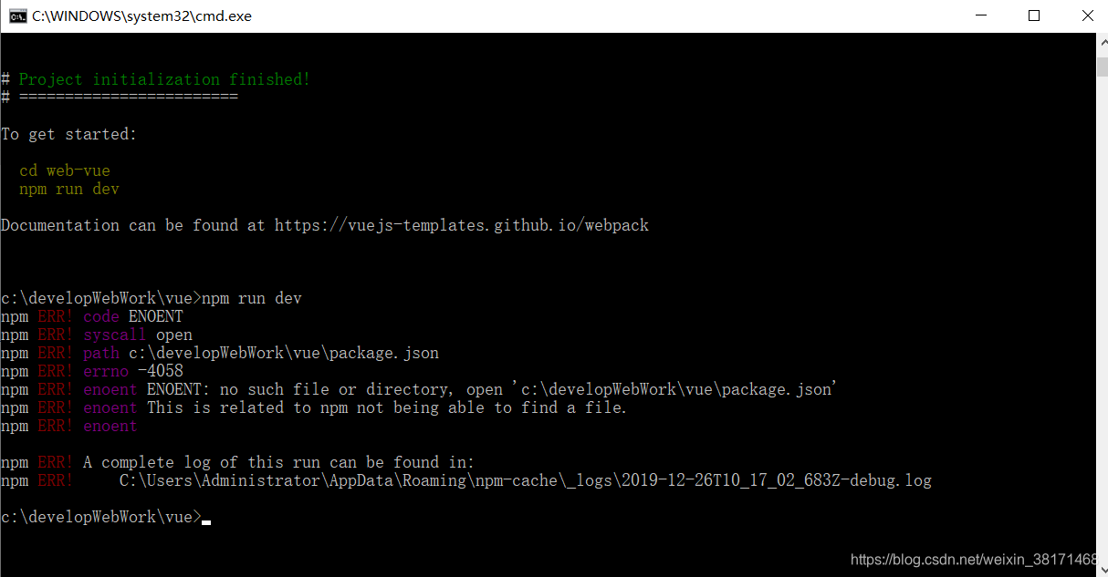Click the 'npm run dev' typed command

(x=252, y=298)
